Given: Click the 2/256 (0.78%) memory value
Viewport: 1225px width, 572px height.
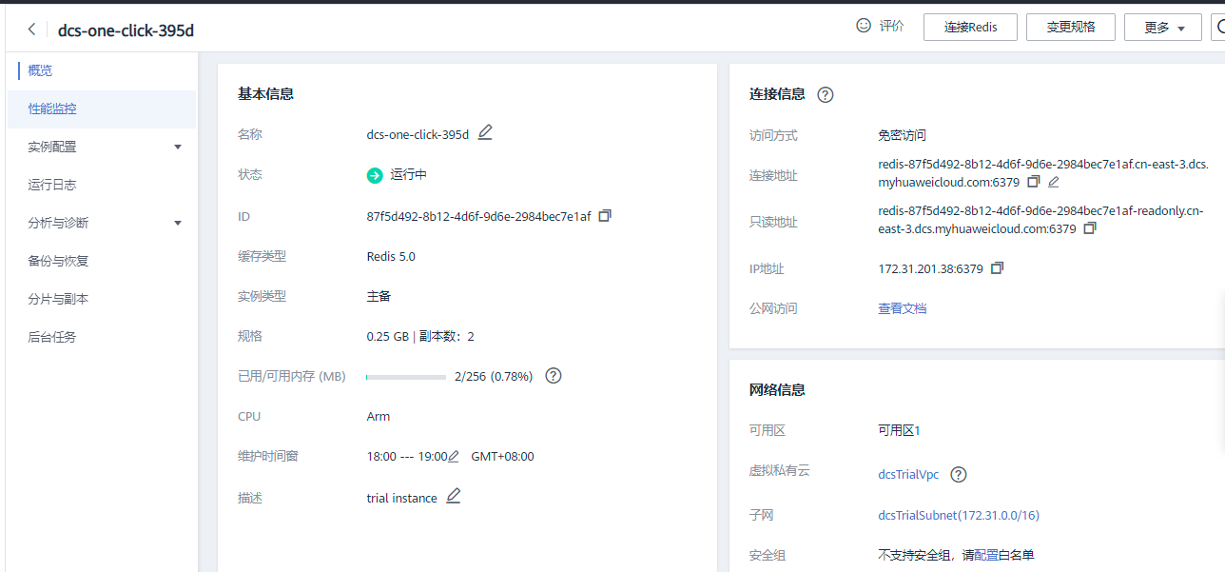Looking at the screenshot, I should [494, 376].
